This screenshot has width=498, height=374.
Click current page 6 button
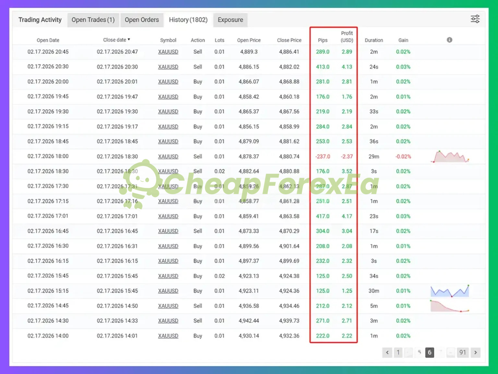tap(430, 352)
